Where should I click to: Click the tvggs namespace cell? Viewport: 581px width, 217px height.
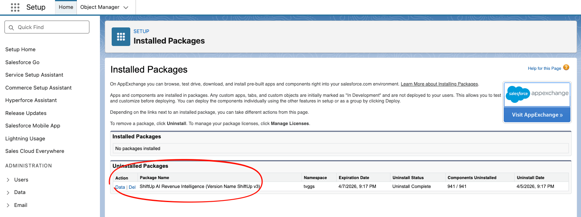[310, 186]
